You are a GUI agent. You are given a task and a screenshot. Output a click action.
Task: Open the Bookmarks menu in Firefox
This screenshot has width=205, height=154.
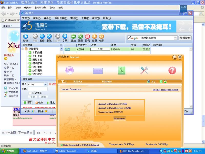[x=40, y=8]
